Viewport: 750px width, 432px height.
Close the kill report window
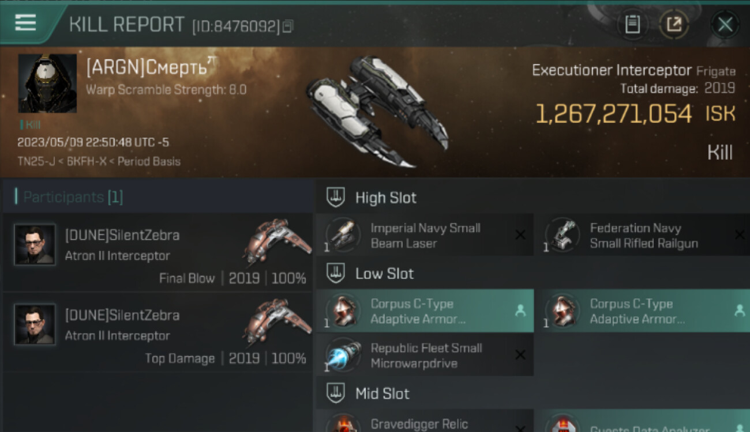point(725,24)
